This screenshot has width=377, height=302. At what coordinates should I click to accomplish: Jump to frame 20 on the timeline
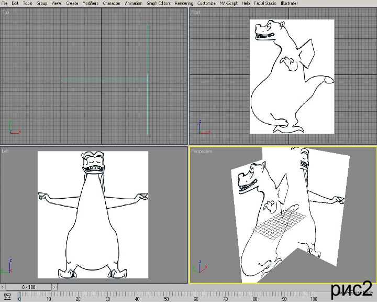pos(78,297)
